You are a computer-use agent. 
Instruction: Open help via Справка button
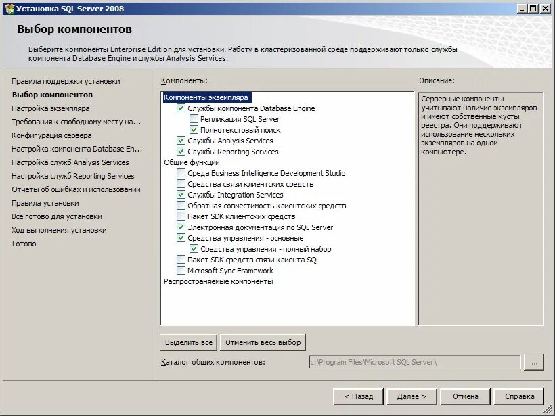pyautogui.click(x=519, y=396)
